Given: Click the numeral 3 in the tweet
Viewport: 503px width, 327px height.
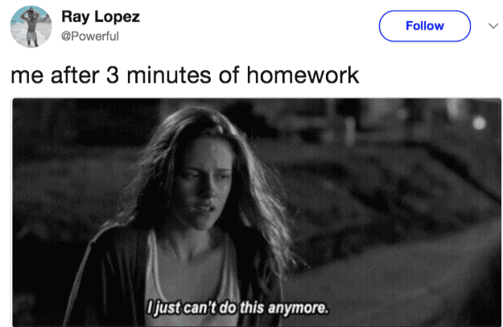Looking at the screenshot, I should tap(113, 76).
